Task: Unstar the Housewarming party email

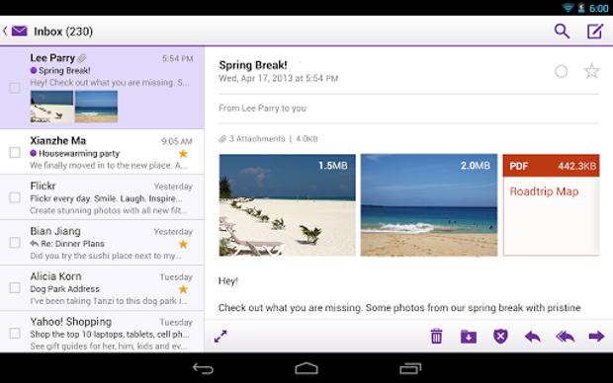Action: 183,153
